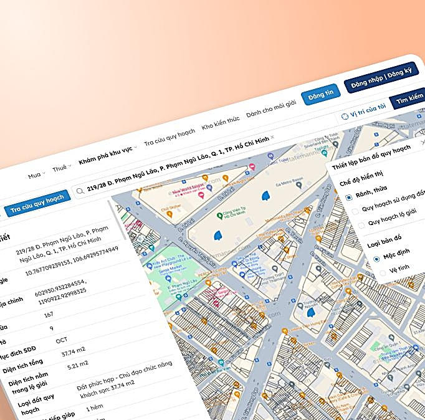Click blue tree marker below Ga Metro label
The height and width of the screenshot is (420, 425).
pos(265,196)
